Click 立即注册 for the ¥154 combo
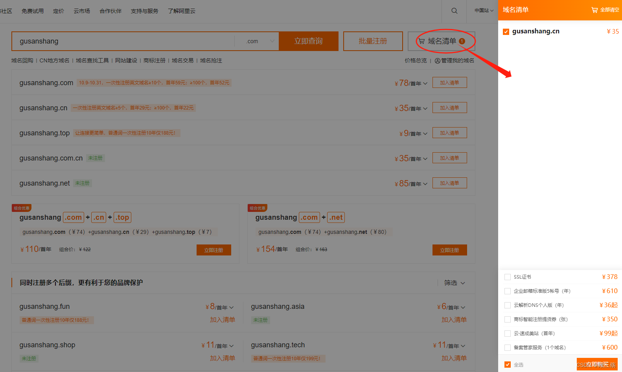The image size is (622, 372). coord(450,250)
